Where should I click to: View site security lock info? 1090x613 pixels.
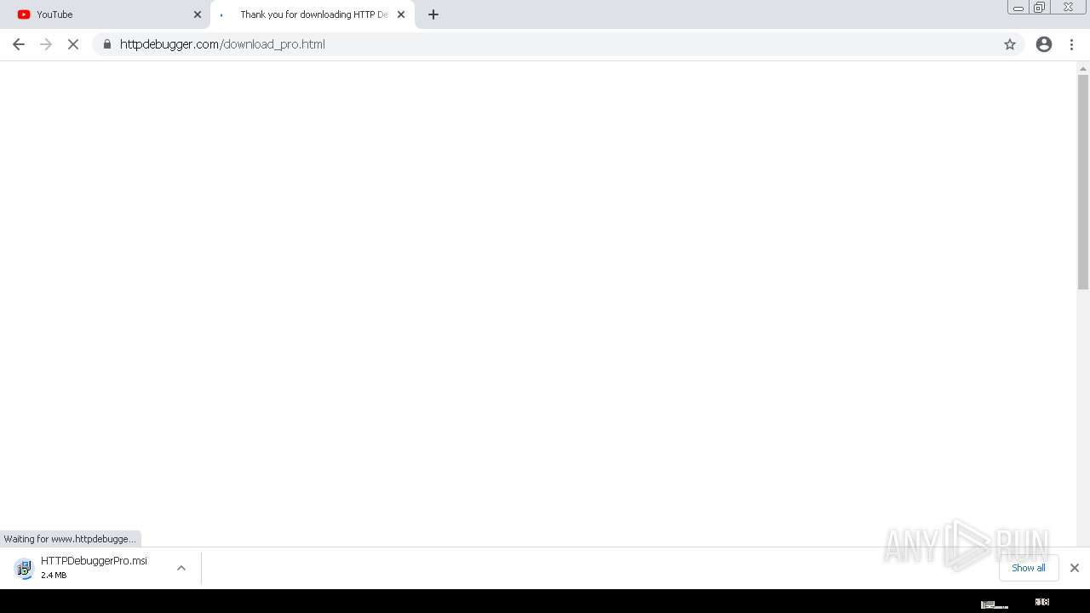tap(107, 44)
